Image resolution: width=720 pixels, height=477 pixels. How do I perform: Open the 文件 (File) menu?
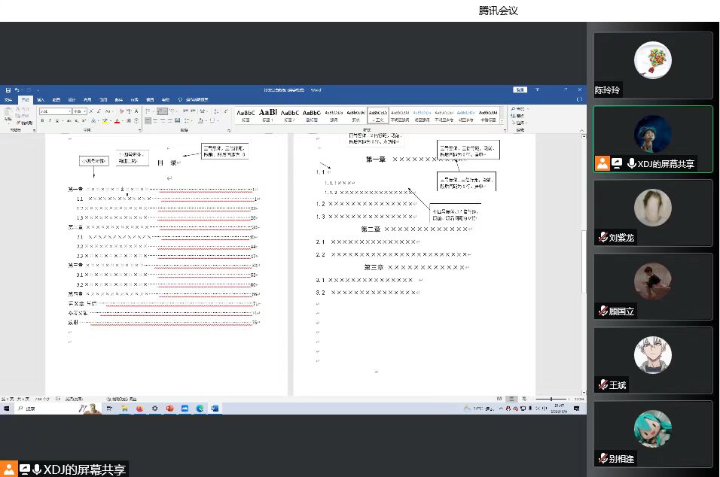point(8,99)
